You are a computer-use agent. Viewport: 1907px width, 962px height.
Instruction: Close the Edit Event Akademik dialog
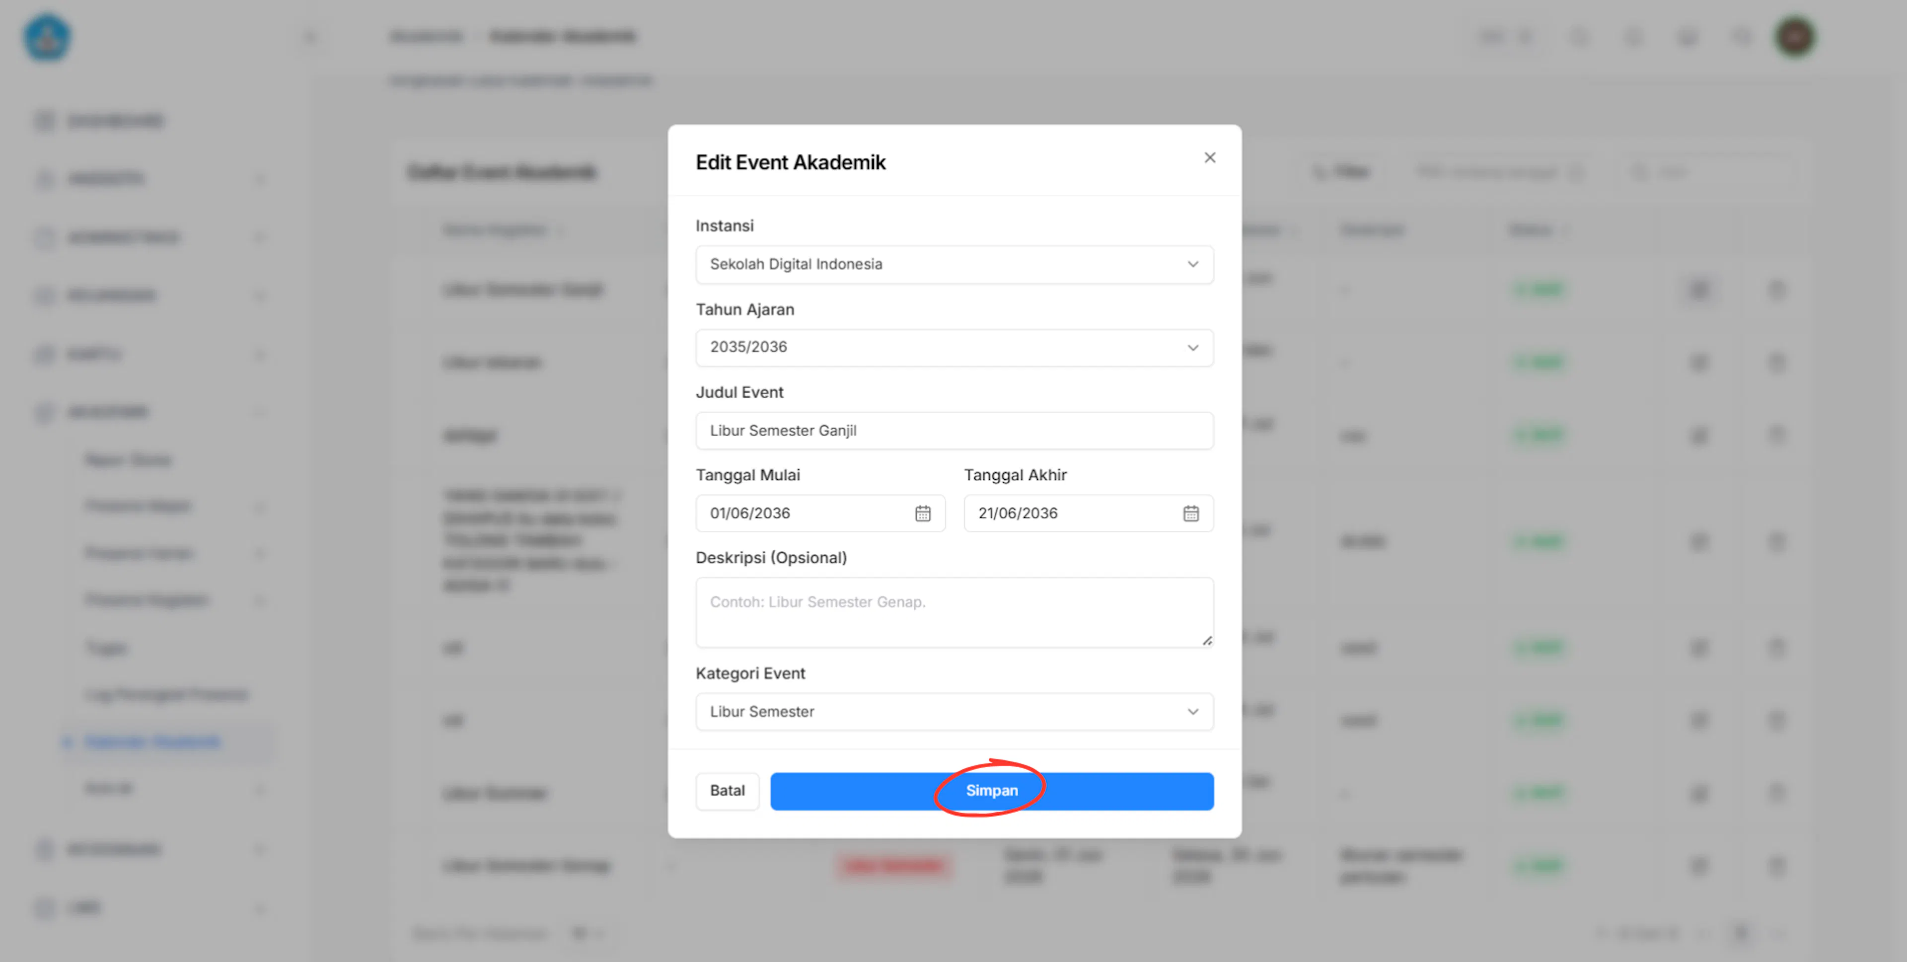click(1210, 158)
